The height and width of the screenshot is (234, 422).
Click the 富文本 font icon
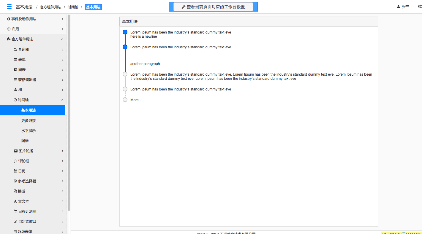(15, 201)
